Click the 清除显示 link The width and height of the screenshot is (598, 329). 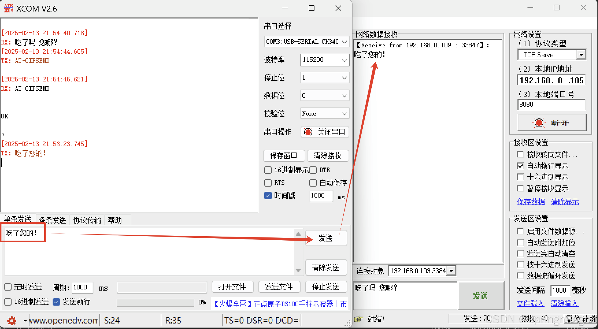coord(565,202)
